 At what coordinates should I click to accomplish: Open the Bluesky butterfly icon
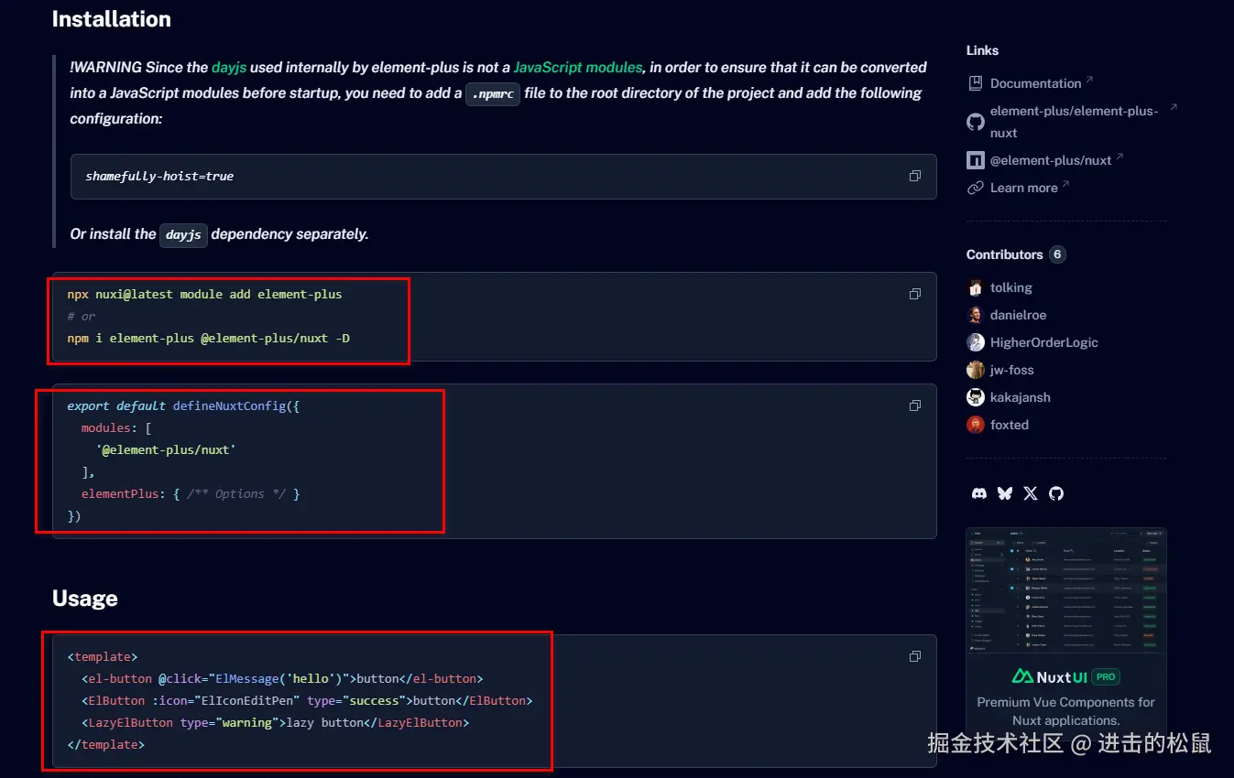1005,493
